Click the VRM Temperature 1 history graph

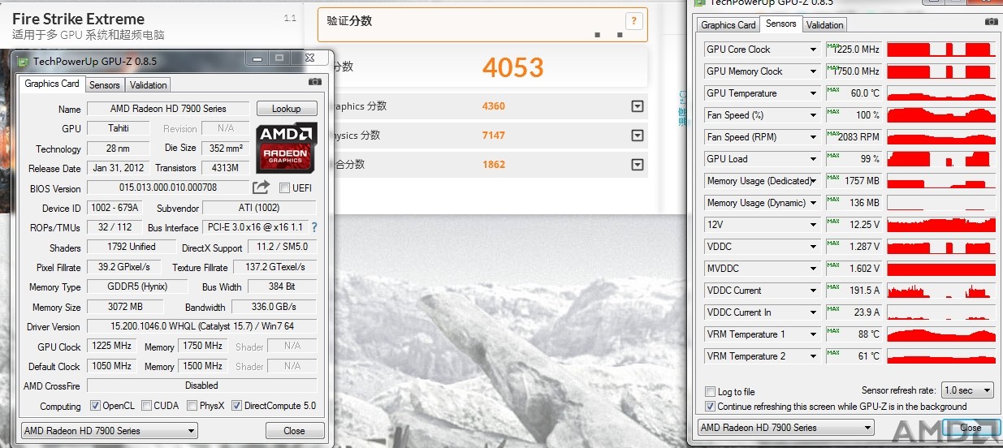pyautogui.click(x=941, y=334)
